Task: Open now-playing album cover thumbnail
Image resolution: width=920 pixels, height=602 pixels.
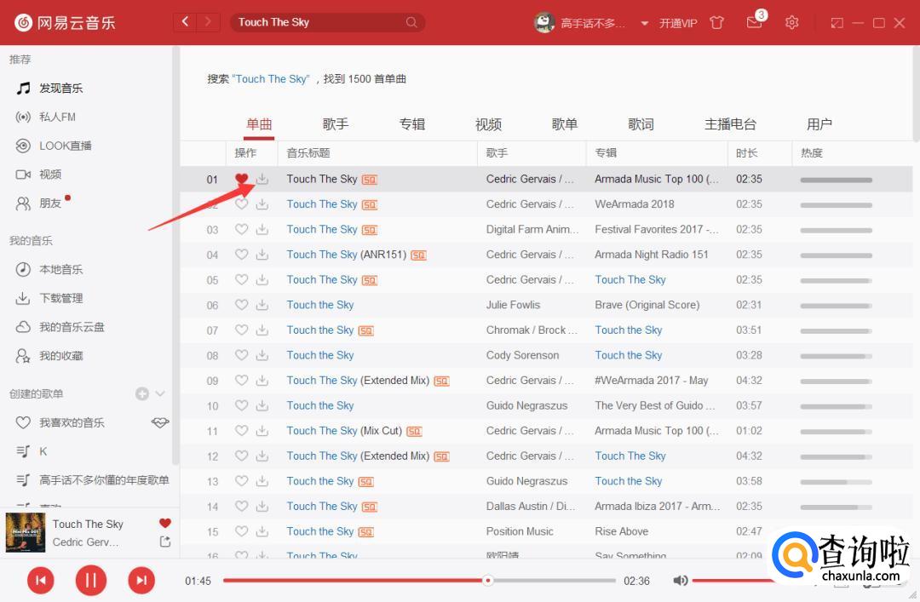Action: tap(26, 533)
